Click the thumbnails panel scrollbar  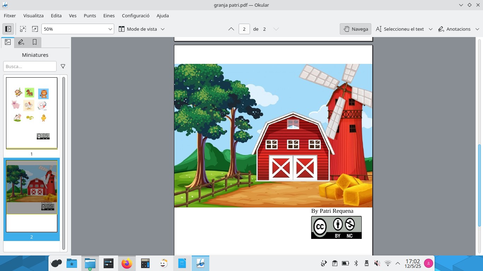pyautogui.click(x=64, y=163)
